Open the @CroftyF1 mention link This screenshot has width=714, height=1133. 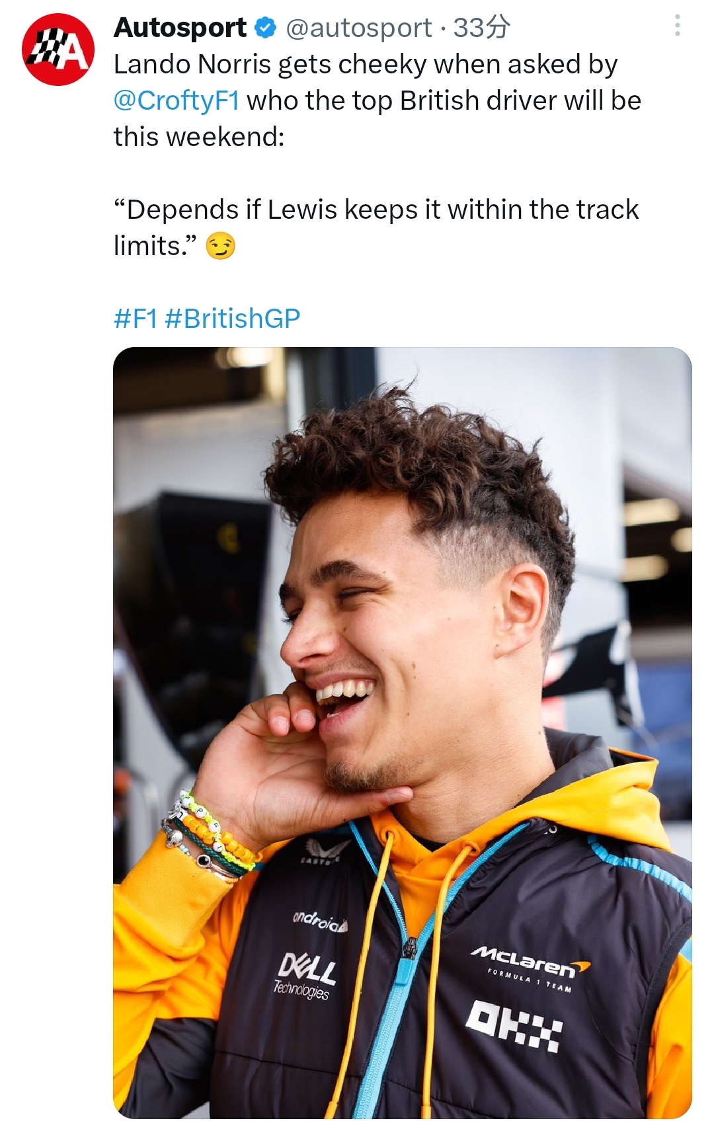click(x=177, y=100)
